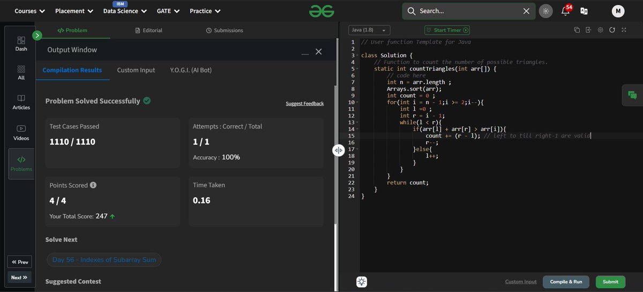Screen dimensions: 643x292
Task: Toggle the light/dark theme button
Action: pyautogui.click(x=546, y=11)
